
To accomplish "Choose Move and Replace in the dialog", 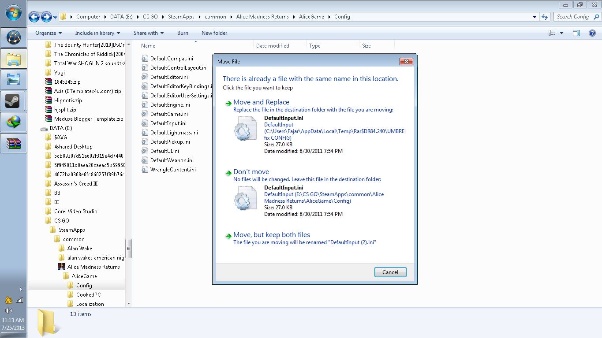I will 261,102.
